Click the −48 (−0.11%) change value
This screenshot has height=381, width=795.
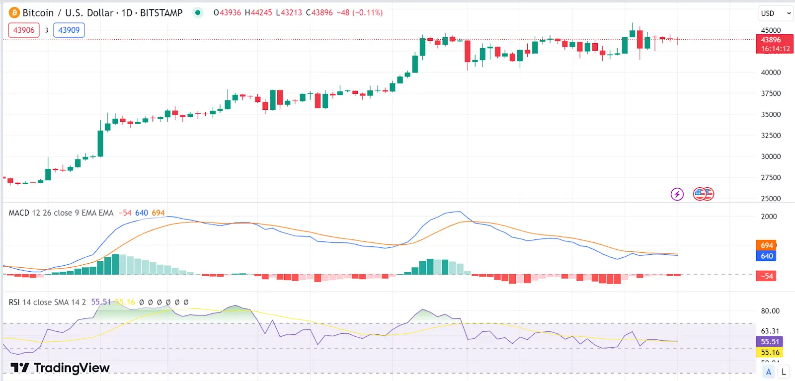pos(359,12)
